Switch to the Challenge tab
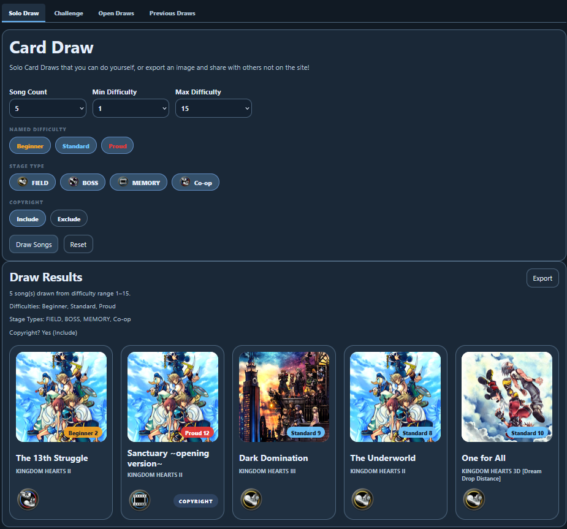The image size is (567, 529). [69, 13]
